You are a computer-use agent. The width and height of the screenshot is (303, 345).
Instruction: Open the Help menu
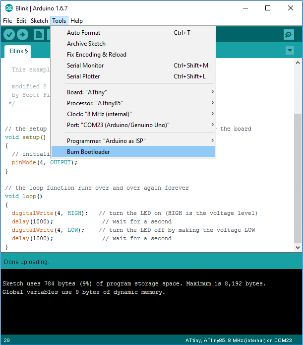pyautogui.click(x=76, y=21)
